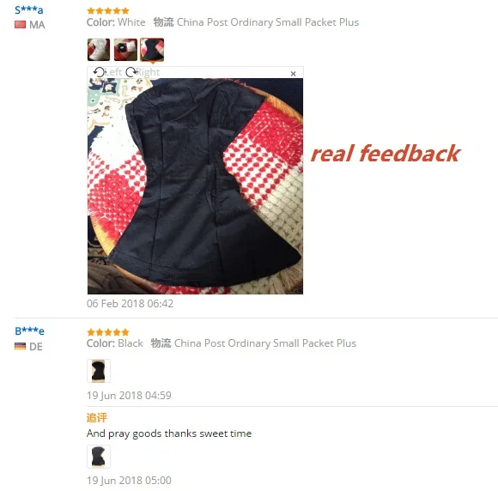This screenshot has width=498, height=491.
Task: Open second review thumbnail in S***a's review
Action: pyautogui.click(x=125, y=50)
